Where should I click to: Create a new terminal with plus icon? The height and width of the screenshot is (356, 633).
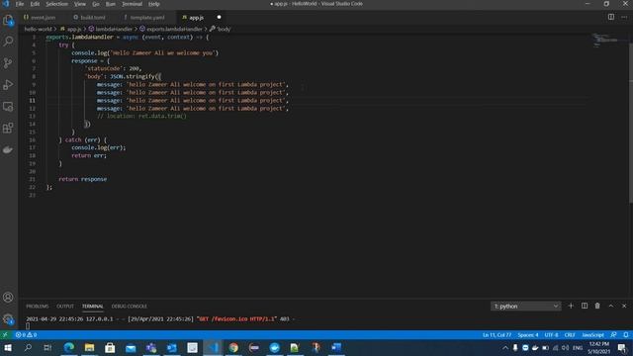[x=571, y=306]
